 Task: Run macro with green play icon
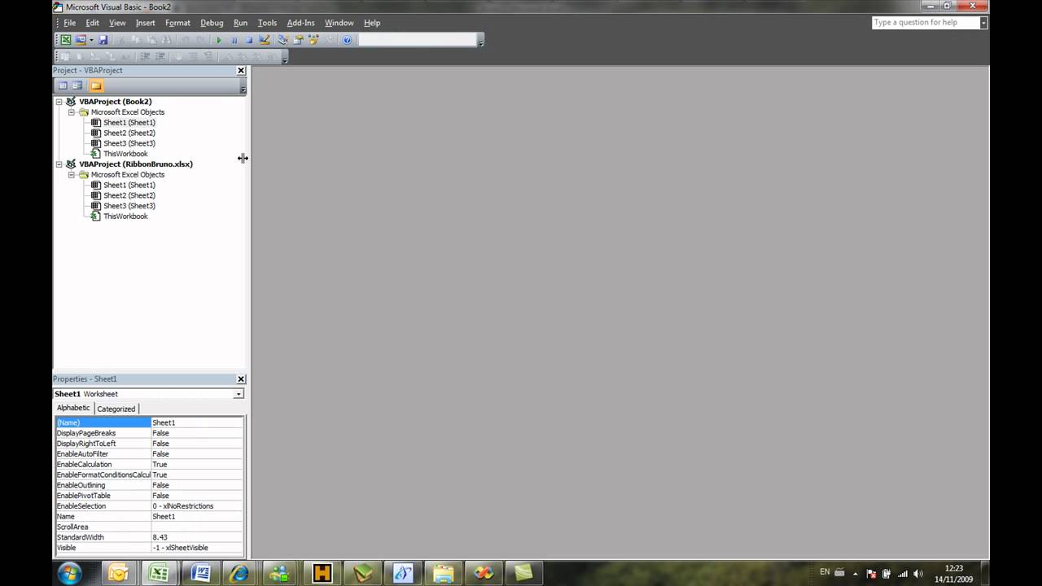(x=218, y=40)
